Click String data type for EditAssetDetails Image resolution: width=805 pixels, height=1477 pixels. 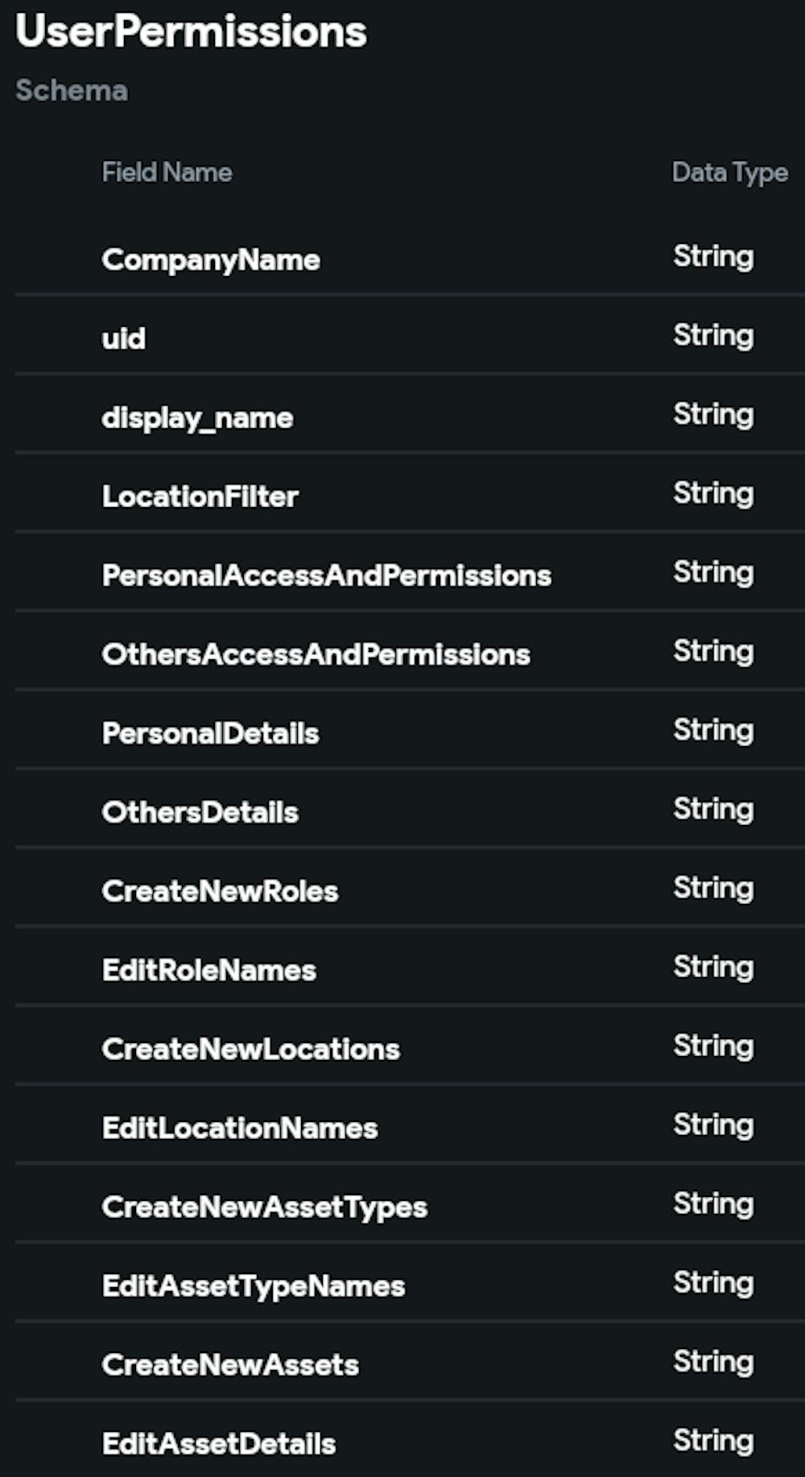[x=713, y=1440]
